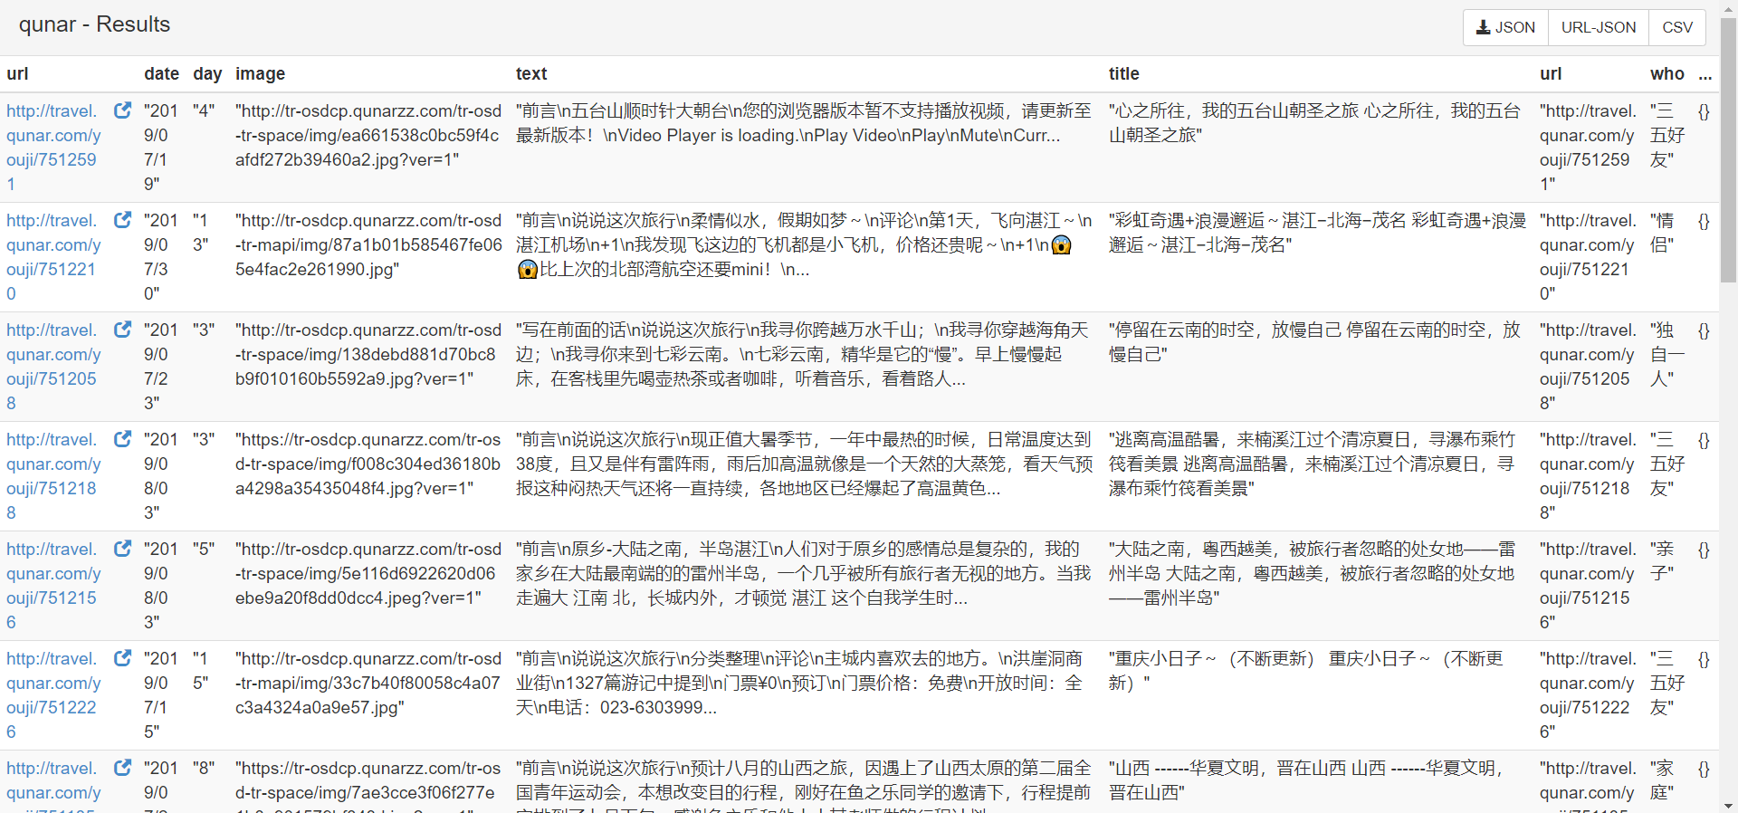Expand the {} object in 停留在云南 row
The height and width of the screenshot is (813, 1738).
(x=1704, y=330)
